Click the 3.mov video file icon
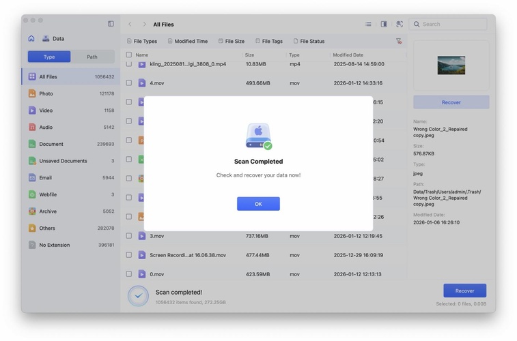 [142, 236]
